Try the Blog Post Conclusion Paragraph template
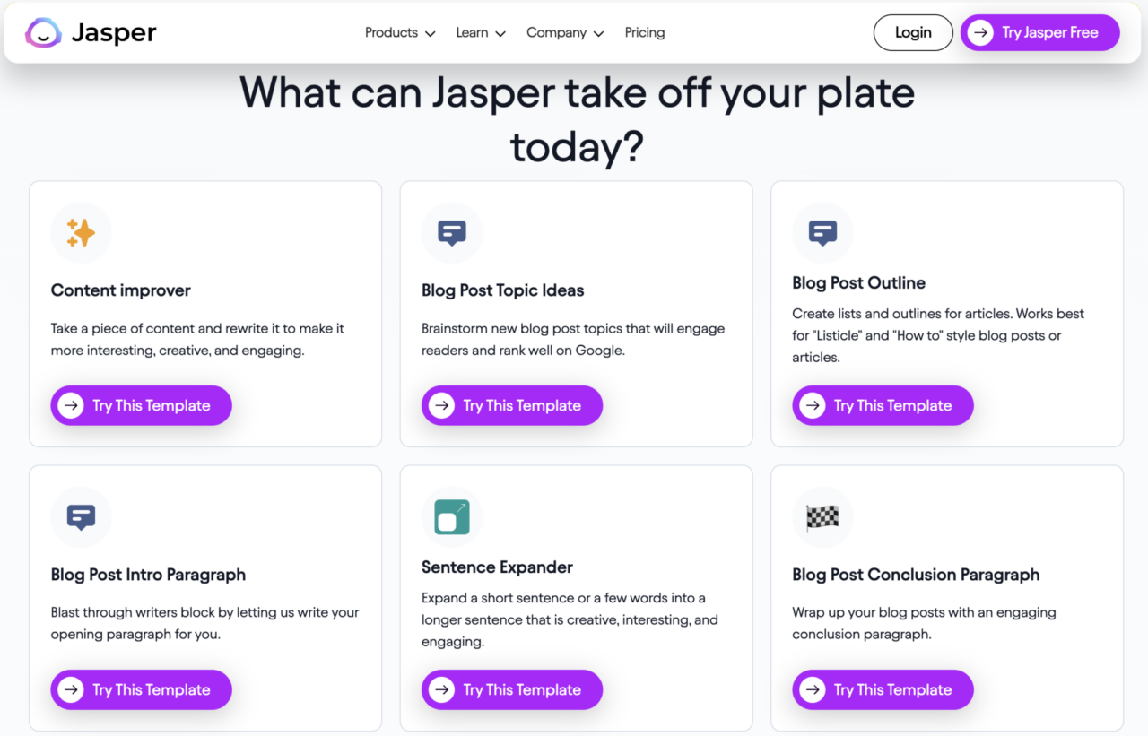The width and height of the screenshot is (1148, 736). pyautogui.click(x=883, y=689)
